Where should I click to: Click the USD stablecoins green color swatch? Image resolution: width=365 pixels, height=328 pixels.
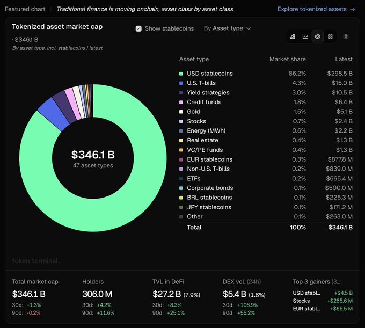tap(181, 74)
